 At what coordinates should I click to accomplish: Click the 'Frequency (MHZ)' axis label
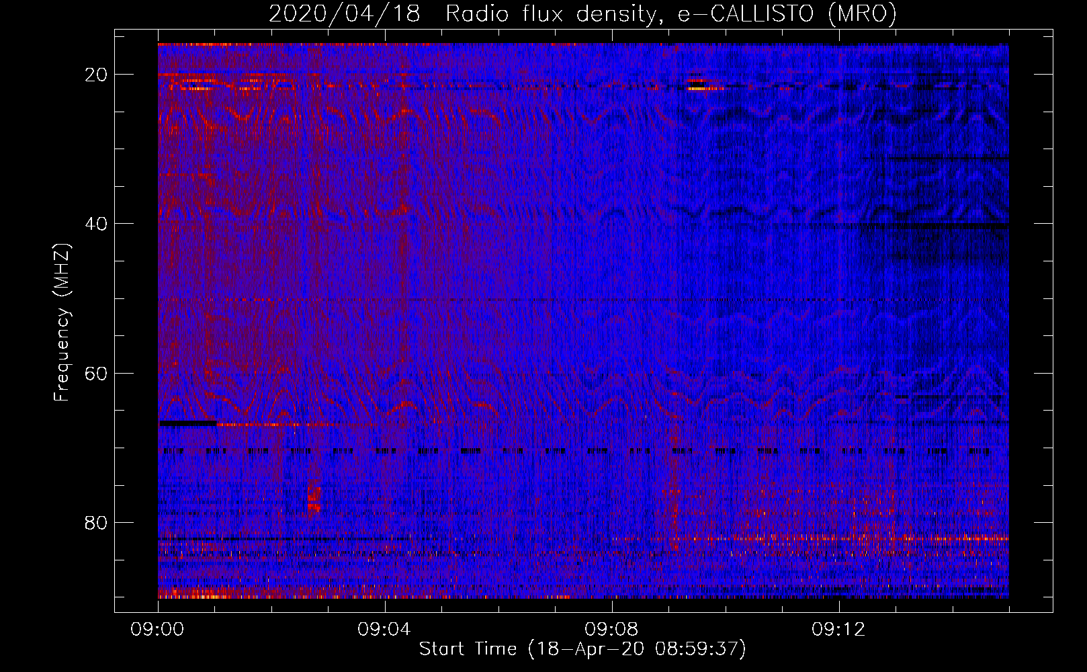(62, 322)
